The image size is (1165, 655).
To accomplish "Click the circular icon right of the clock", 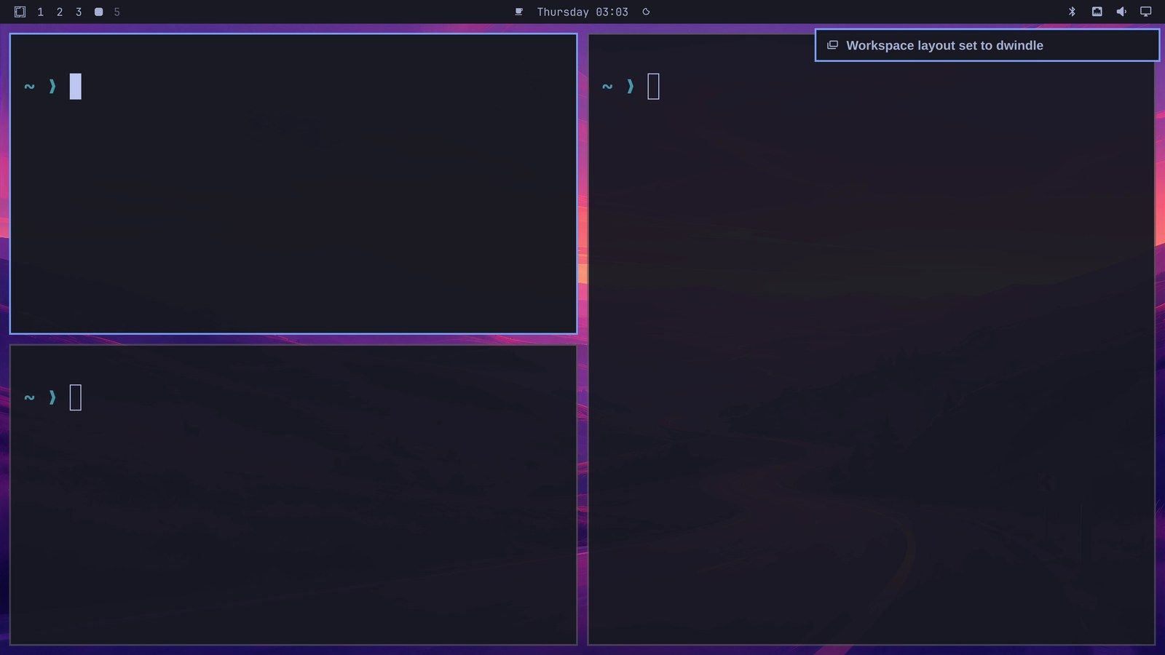I will tap(646, 12).
